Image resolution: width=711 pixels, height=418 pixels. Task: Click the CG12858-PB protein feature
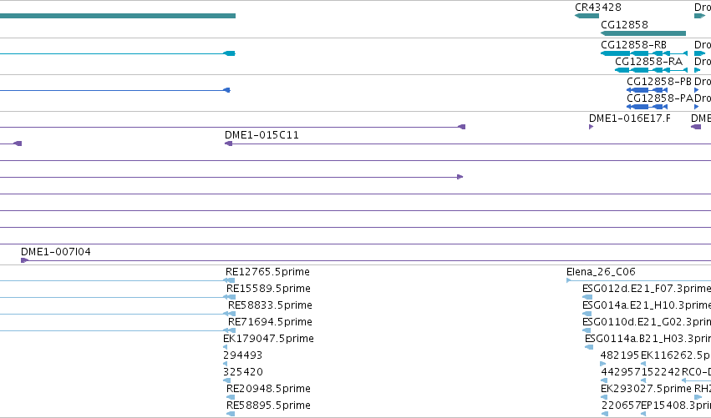tap(647, 90)
